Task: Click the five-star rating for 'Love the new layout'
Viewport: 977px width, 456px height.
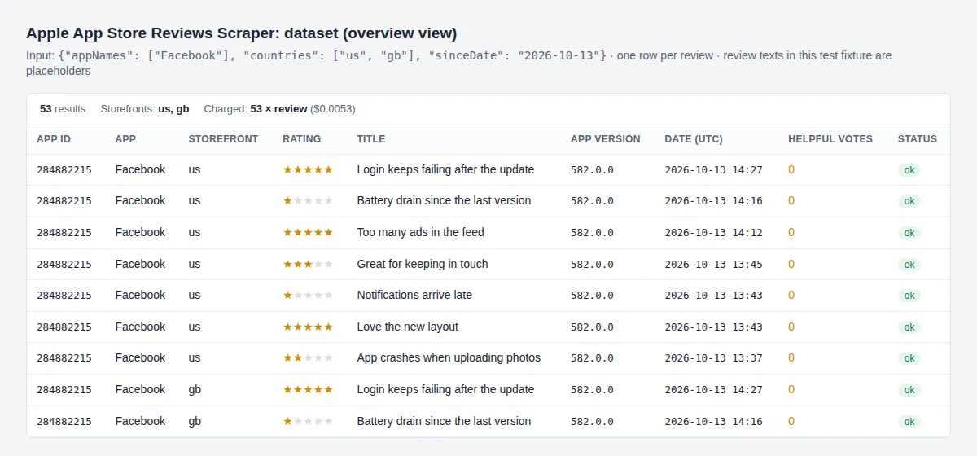Action: [308, 327]
